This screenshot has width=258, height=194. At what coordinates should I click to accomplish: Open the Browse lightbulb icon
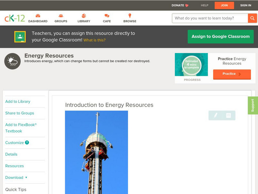coord(130,16)
